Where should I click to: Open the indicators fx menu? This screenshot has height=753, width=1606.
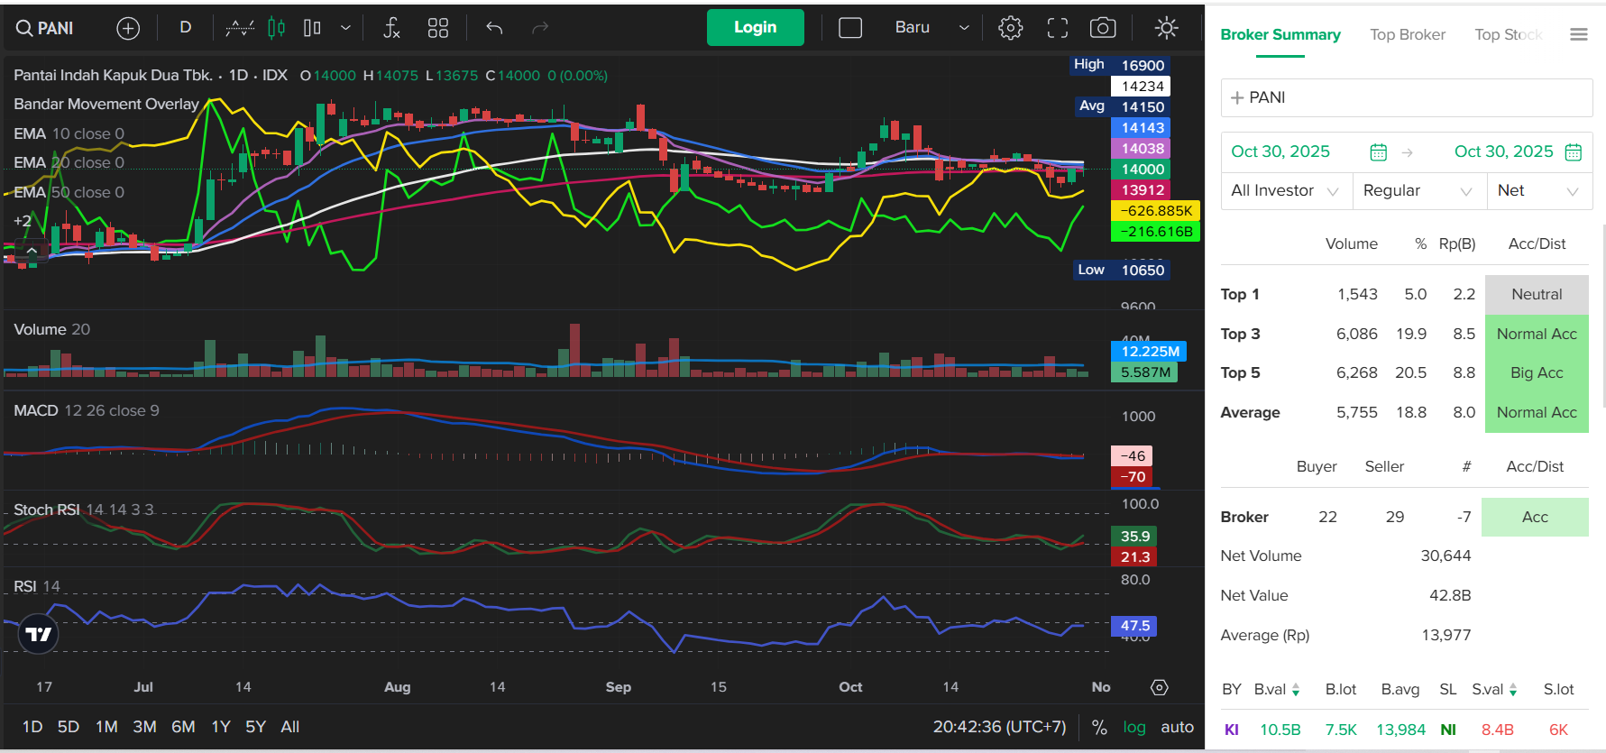coord(391,29)
